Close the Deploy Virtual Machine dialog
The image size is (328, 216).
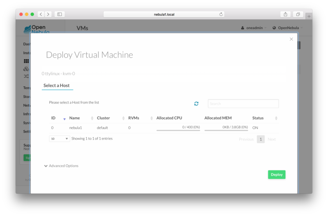(291, 39)
